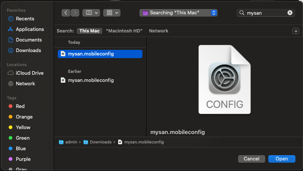The height and width of the screenshot is (171, 303).
Task: Switch search scope to Network
Action: click(x=158, y=31)
